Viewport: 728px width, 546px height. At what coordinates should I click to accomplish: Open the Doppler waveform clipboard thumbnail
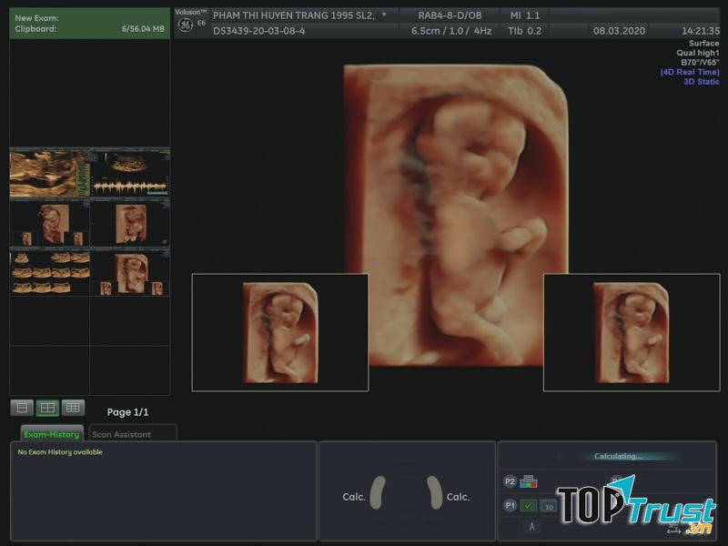tap(130, 173)
